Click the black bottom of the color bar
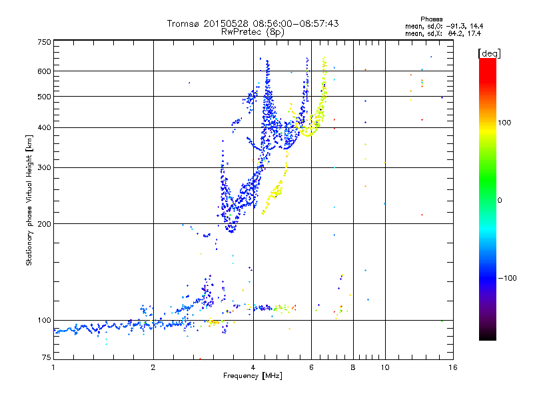Viewport: 533px width, 400px height. (x=488, y=337)
